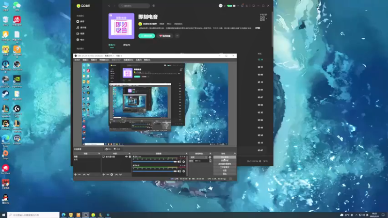Toggle display capture source visibility eye

pyautogui.click(x=126, y=156)
